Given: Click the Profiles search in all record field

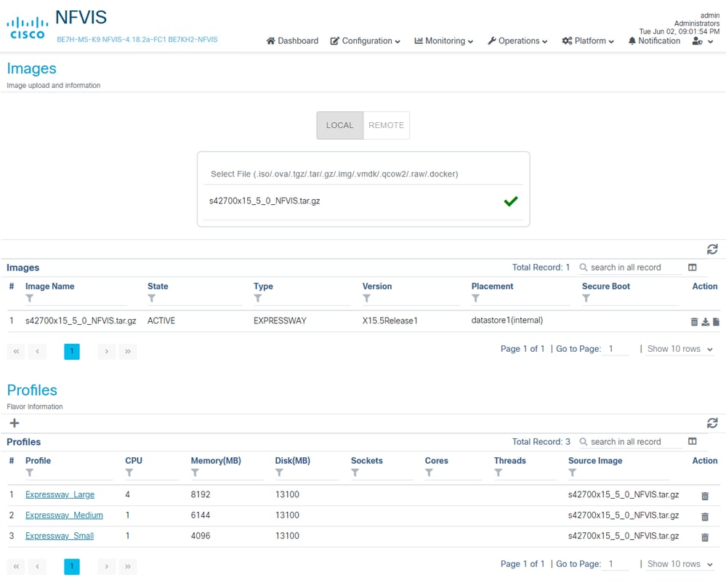Looking at the screenshot, I should coord(631,442).
